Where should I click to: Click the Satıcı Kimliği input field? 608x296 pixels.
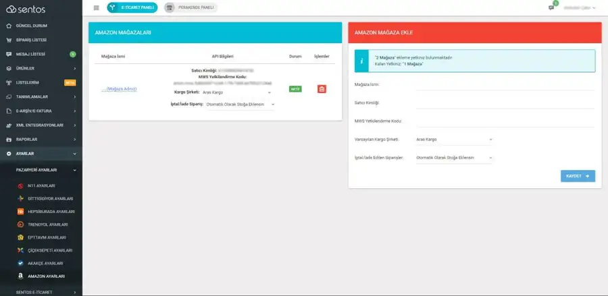505,103
